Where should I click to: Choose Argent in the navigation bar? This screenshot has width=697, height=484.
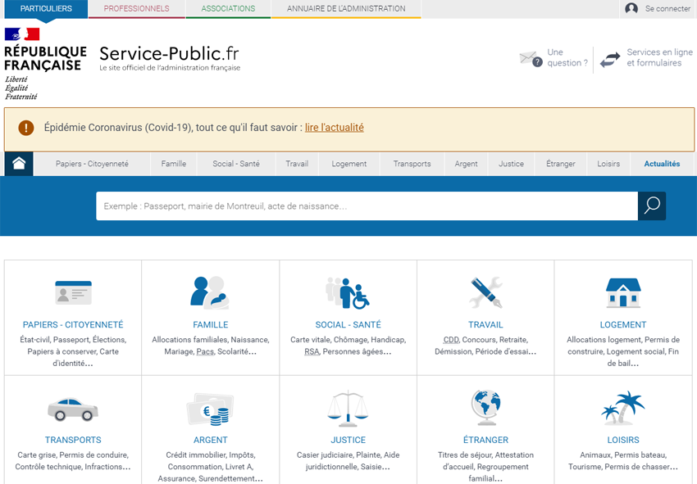click(466, 164)
